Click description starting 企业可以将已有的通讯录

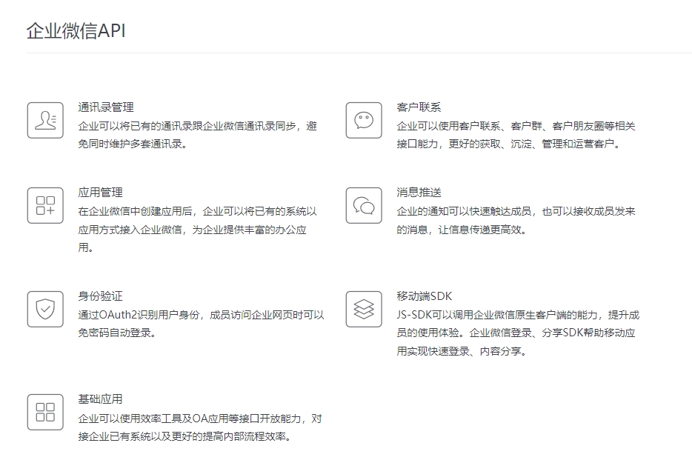198,135
